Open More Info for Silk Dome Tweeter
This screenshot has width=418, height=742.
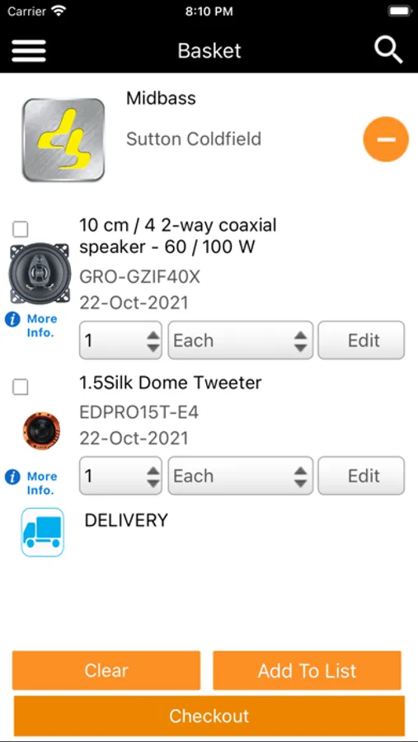pos(31,483)
